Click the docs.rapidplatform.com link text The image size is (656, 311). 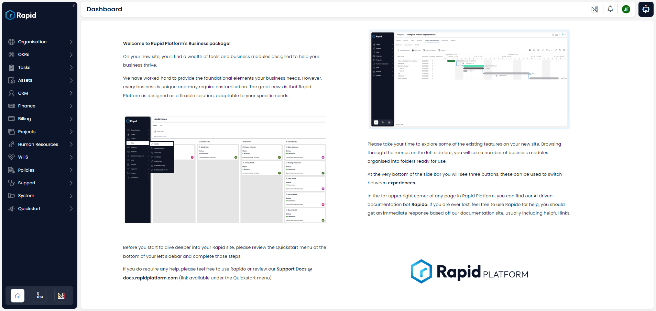pos(150,278)
